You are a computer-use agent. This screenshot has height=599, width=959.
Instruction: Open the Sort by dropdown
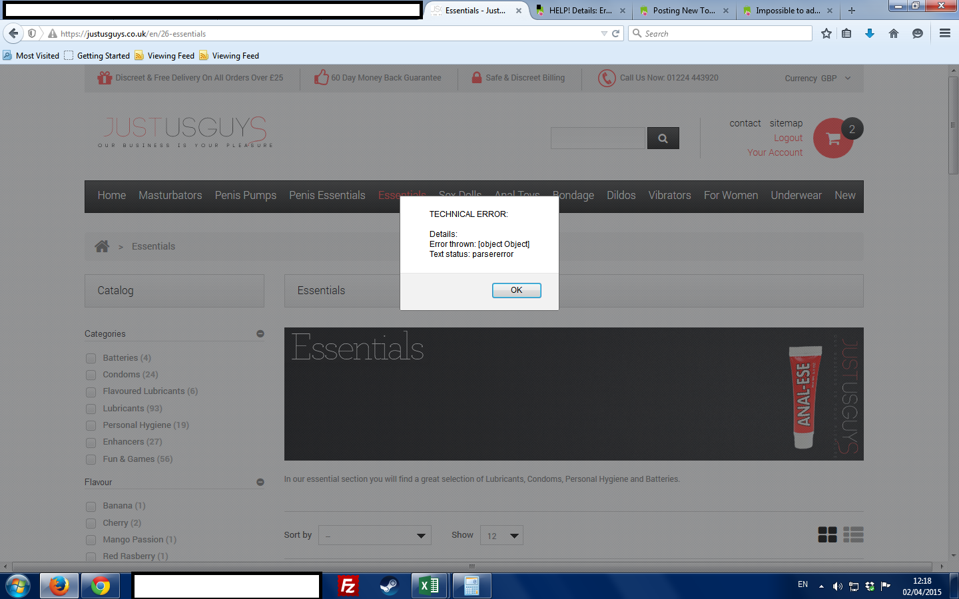[x=375, y=536]
